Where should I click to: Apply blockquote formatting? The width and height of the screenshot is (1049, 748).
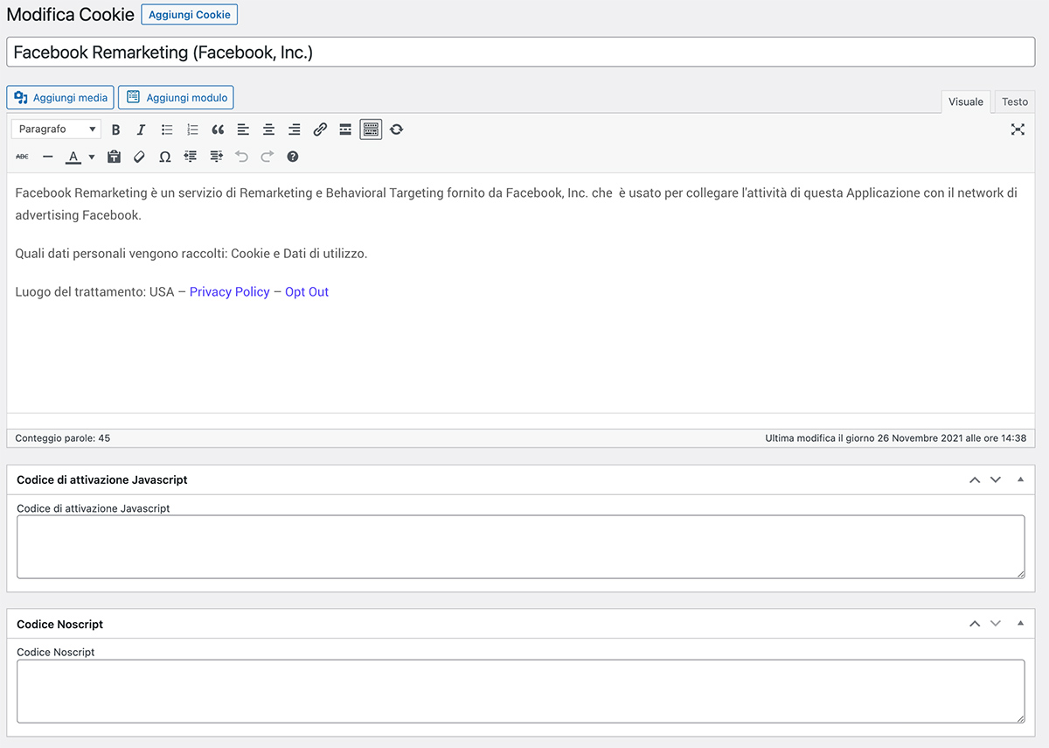(218, 129)
